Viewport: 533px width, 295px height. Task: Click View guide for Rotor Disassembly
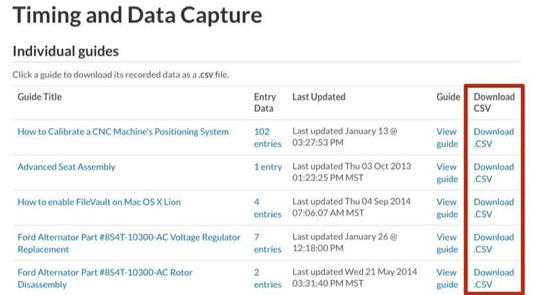pyautogui.click(x=447, y=278)
